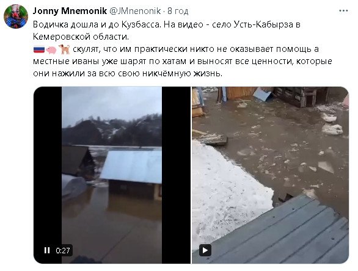Click the word Кемеровской in tweet text
This screenshot has width=358, height=271.
tap(60, 37)
